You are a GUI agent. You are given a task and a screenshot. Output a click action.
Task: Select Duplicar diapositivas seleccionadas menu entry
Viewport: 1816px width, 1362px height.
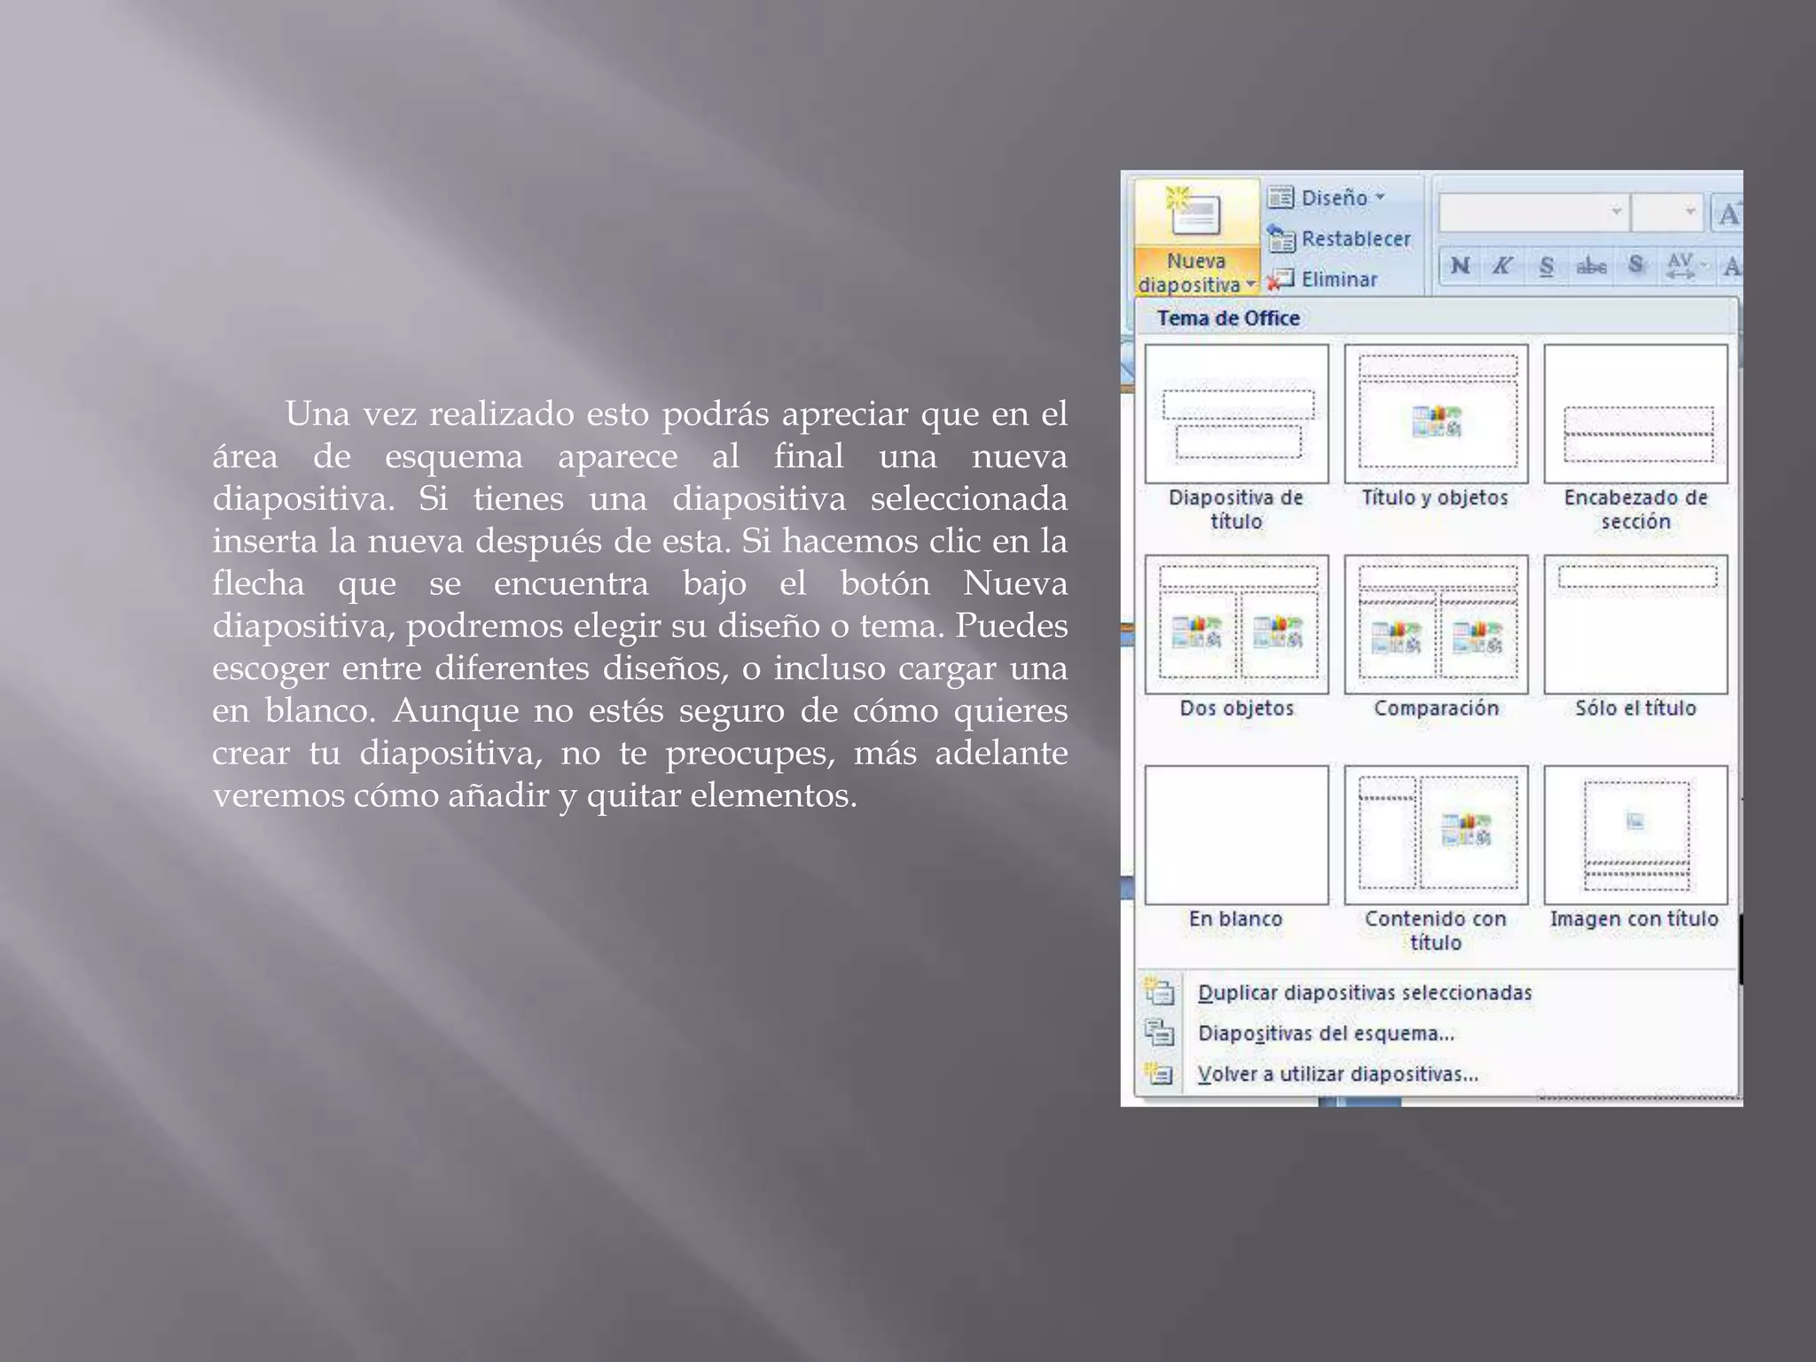pos(1364,992)
